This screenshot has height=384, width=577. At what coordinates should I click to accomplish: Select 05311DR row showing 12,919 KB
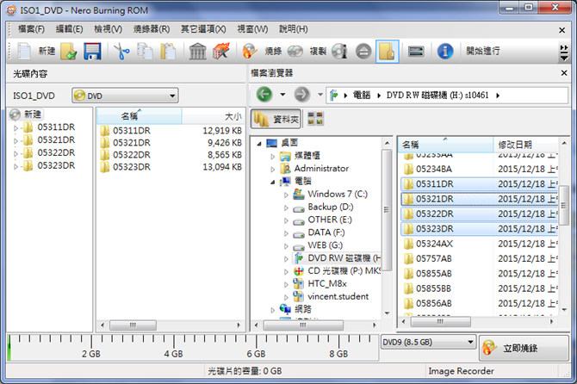(x=171, y=131)
